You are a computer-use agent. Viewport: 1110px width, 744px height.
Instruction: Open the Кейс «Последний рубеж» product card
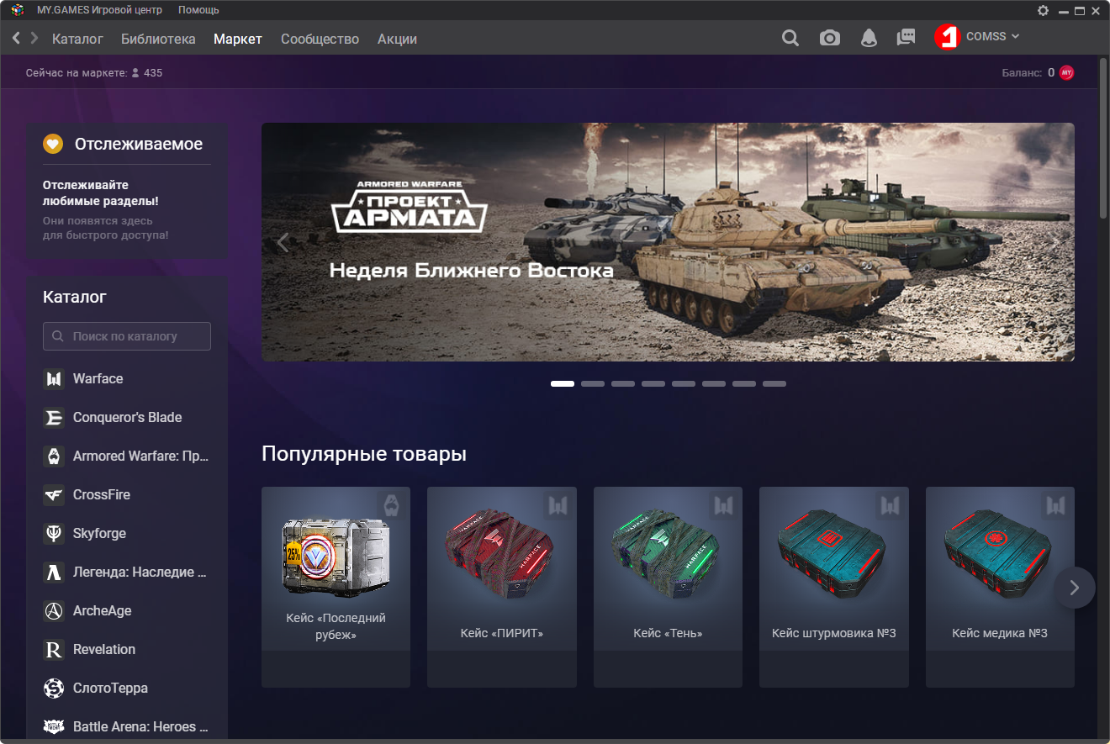pos(336,587)
